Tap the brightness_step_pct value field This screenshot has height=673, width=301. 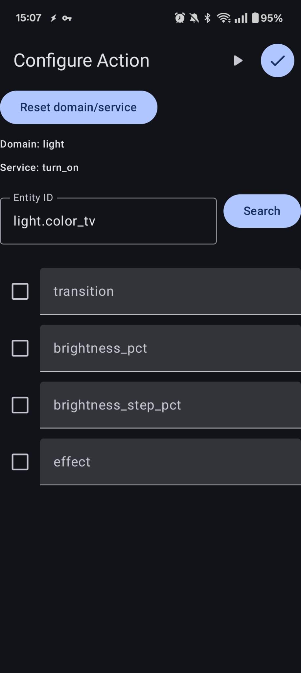pos(170,405)
